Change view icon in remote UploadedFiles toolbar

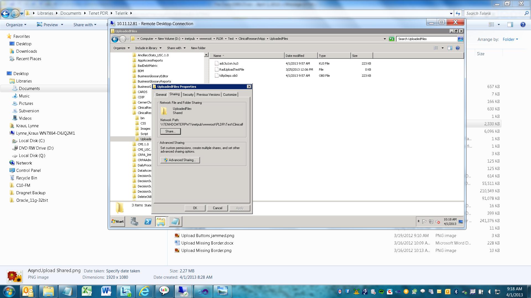[436, 48]
